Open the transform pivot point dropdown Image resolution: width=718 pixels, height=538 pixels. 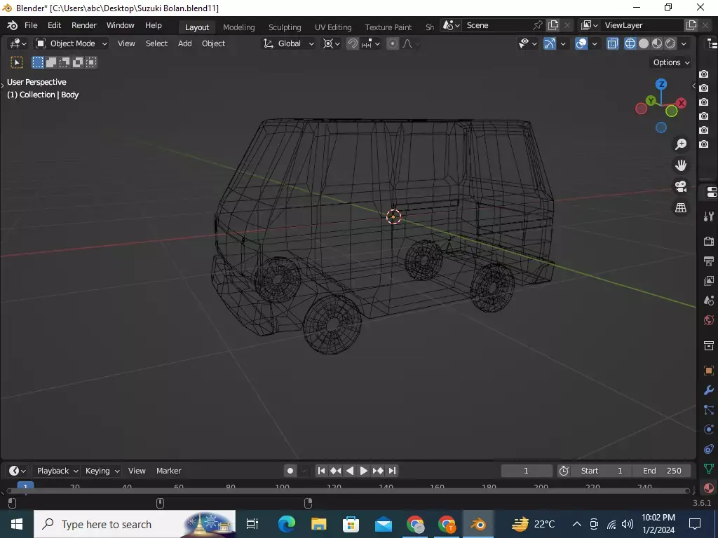331,43
